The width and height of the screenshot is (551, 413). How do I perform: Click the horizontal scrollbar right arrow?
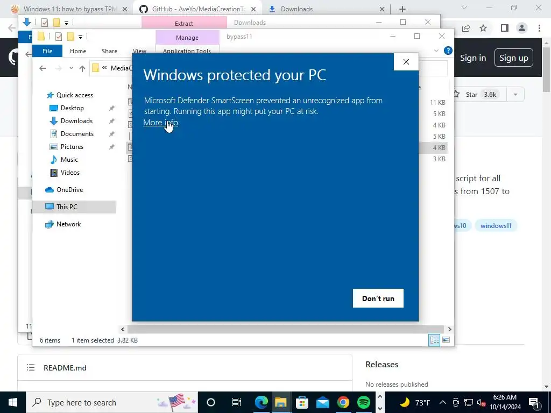tap(449, 330)
